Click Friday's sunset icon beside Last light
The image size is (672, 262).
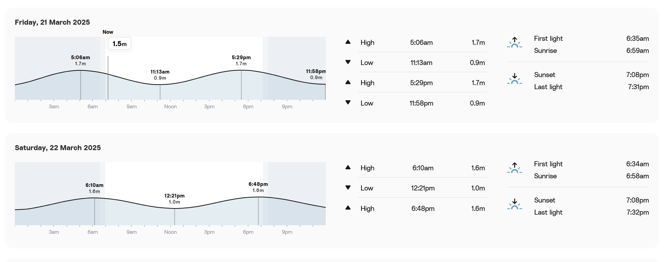(x=514, y=79)
